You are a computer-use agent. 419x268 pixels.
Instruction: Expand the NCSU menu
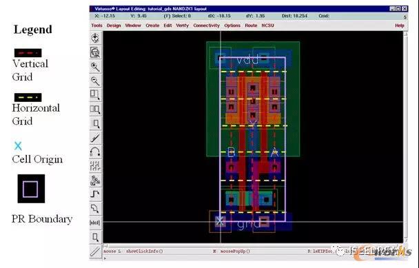coord(268,25)
